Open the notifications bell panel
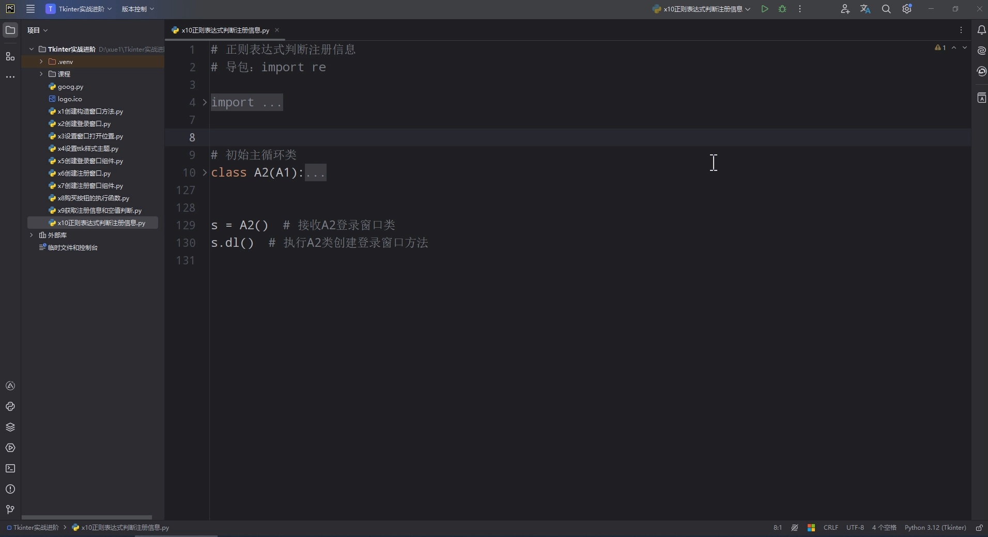 (981, 30)
